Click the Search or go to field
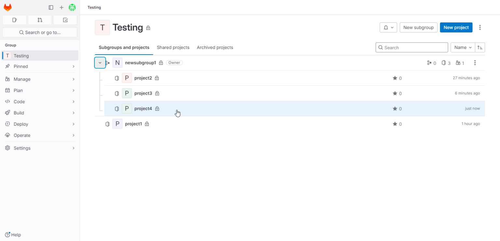This screenshot has height=241, width=500. pyautogui.click(x=40, y=32)
